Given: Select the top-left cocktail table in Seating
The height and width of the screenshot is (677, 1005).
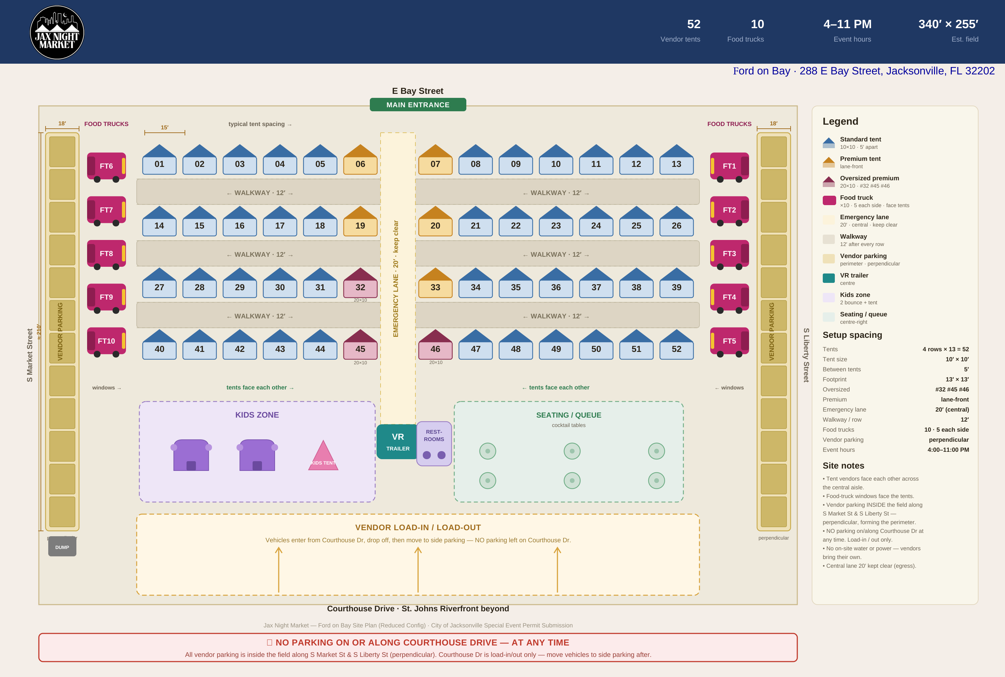Looking at the screenshot, I should [488, 451].
